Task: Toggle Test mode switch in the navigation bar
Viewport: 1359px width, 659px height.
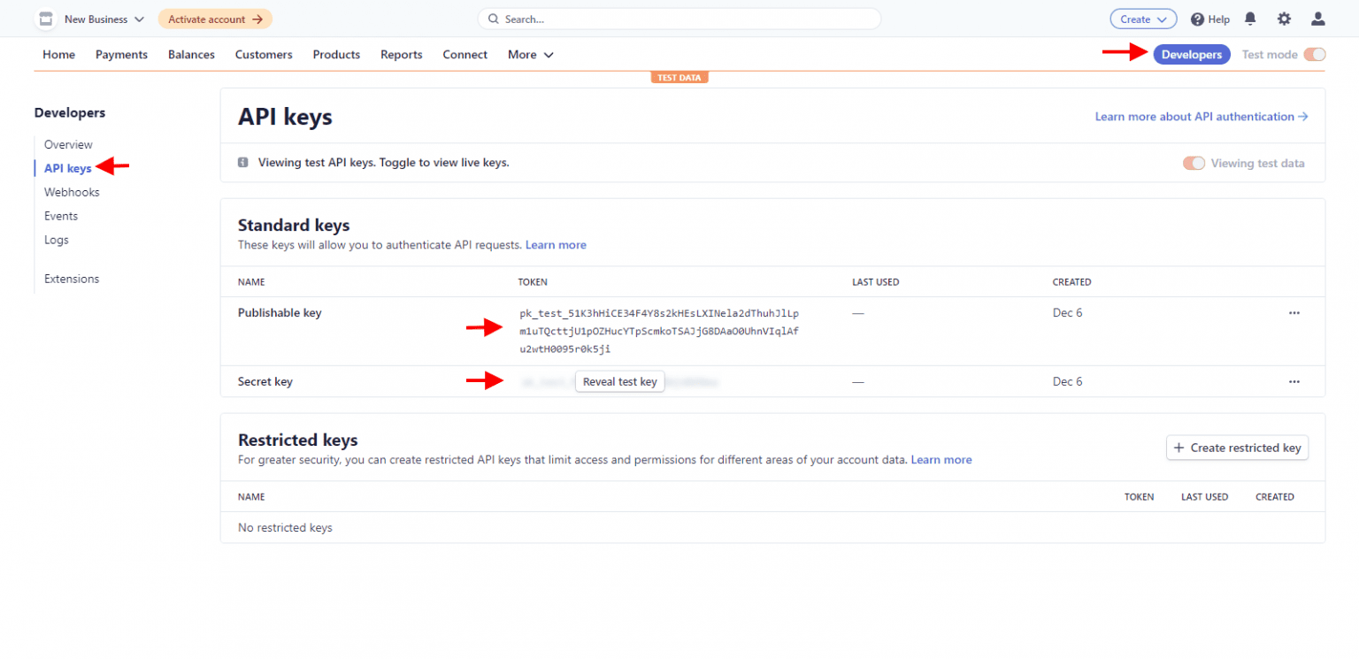Action: click(x=1315, y=55)
